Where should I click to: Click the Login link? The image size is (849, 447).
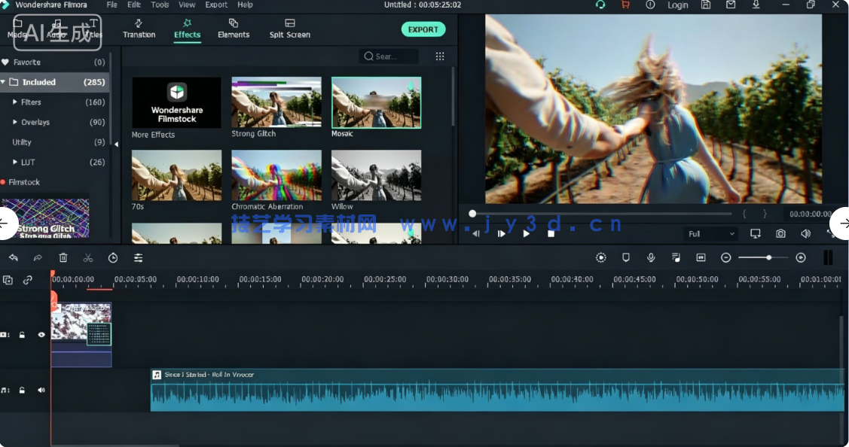(x=677, y=5)
